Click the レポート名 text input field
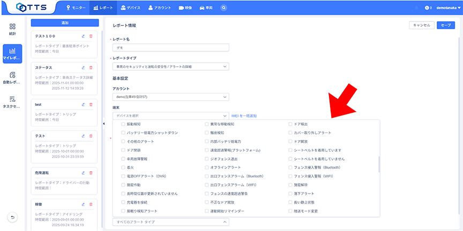 coord(170,48)
